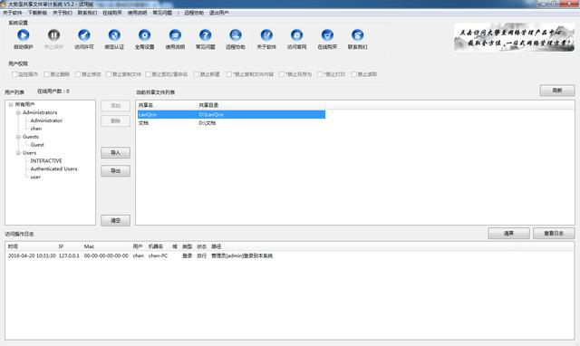This screenshot has height=346, width=580.
Task: Open the 退出用户 menu item
Action: pos(219,13)
